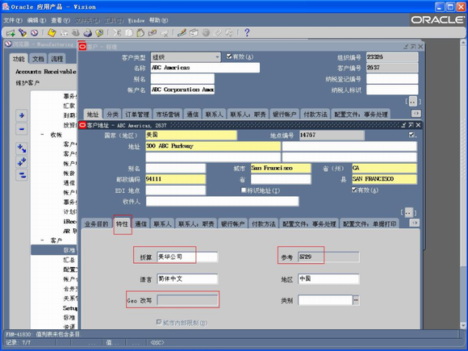The image size is (468, 351).
Task: Open 类别 field list of values button
Action: (x=356, y=300)
